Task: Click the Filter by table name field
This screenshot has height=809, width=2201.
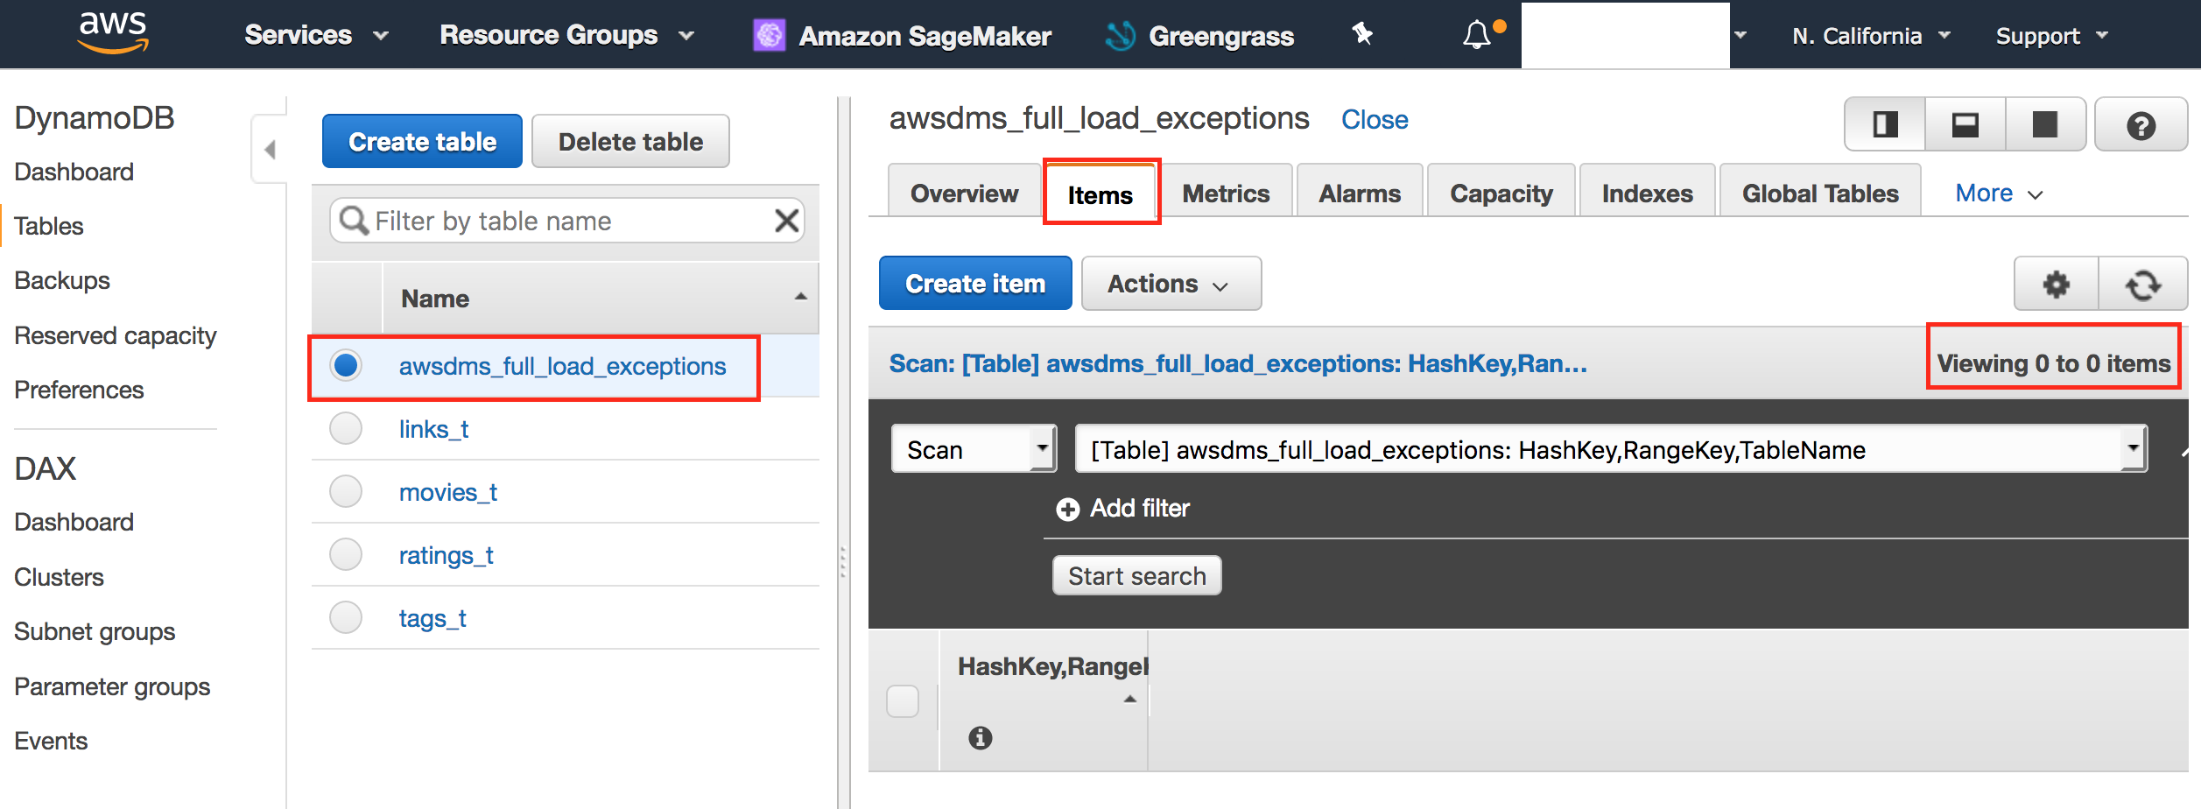Action: click(x=567, y=221)
